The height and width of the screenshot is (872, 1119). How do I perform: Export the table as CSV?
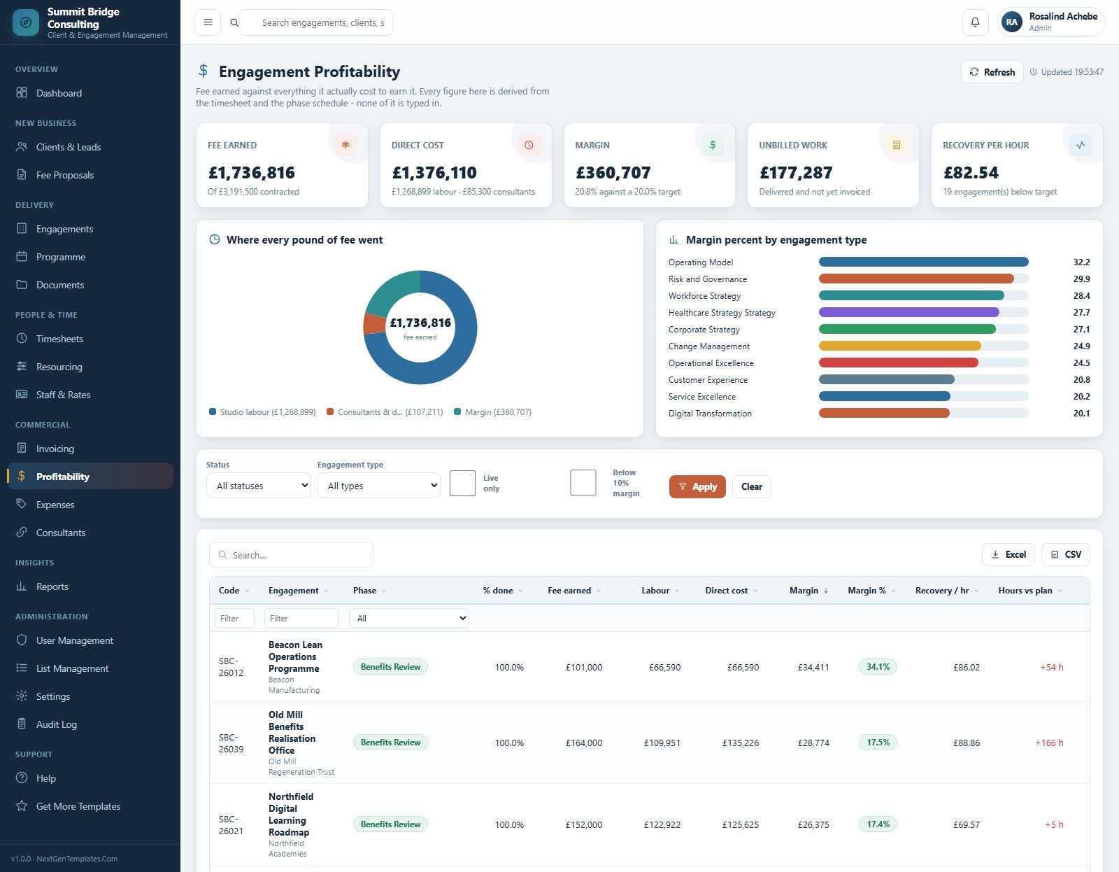click(x=1066, y=554)
